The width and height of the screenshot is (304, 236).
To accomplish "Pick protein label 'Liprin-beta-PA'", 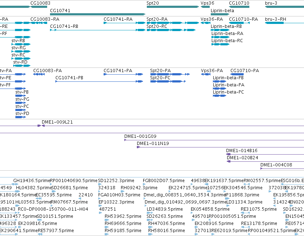I will tap(229, 85).
